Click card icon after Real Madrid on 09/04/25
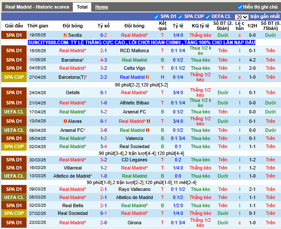The image size is (281, 229). [147, 130]
